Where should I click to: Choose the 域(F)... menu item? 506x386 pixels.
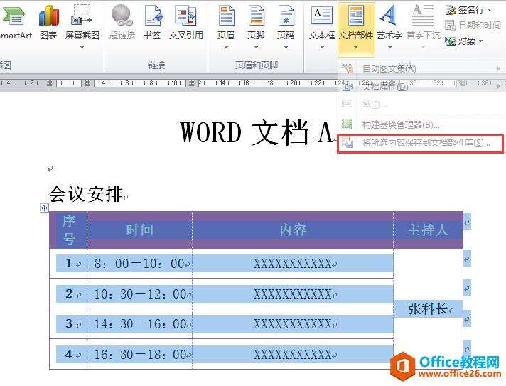tap(421, 104)
